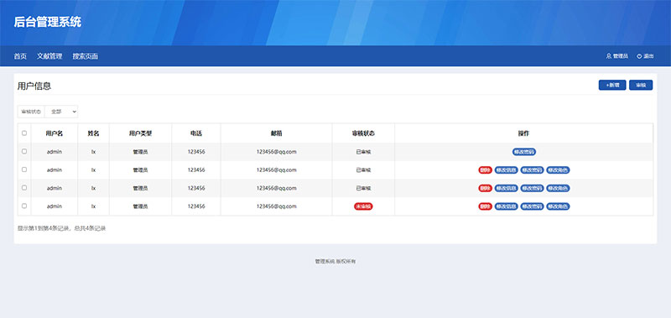Open the 审核状态 filter dropdown showing 全部
The height and width of the screenshot is (318, 671).
tap(61, 112)
